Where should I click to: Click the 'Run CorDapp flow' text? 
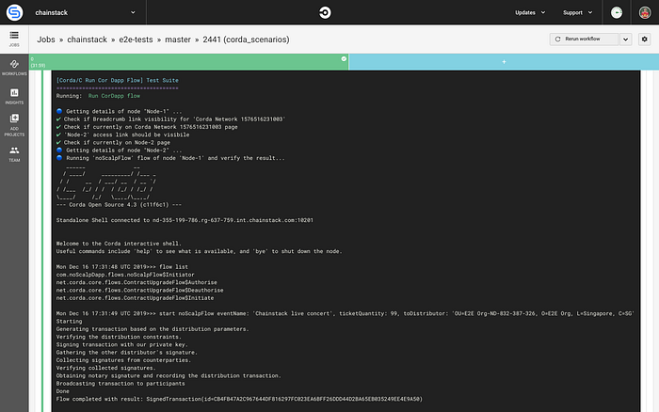(x=114, y=96)
